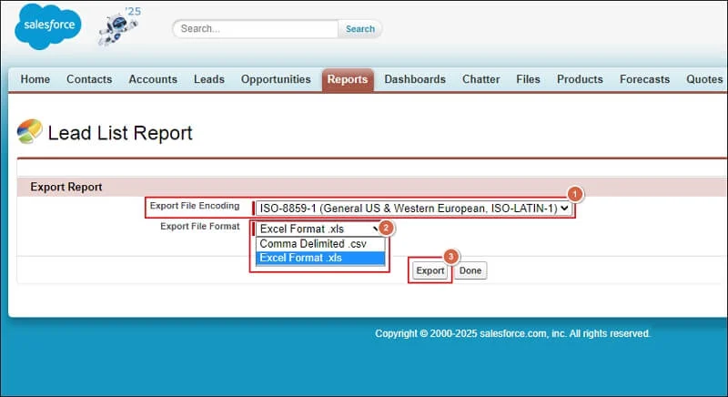
Task: Choose Comma Delimited .csv option
Action: 320,244
